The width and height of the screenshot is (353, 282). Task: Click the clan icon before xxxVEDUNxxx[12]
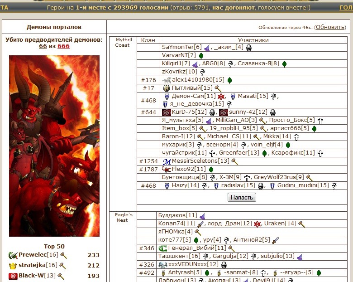click(x=163, y=265)
